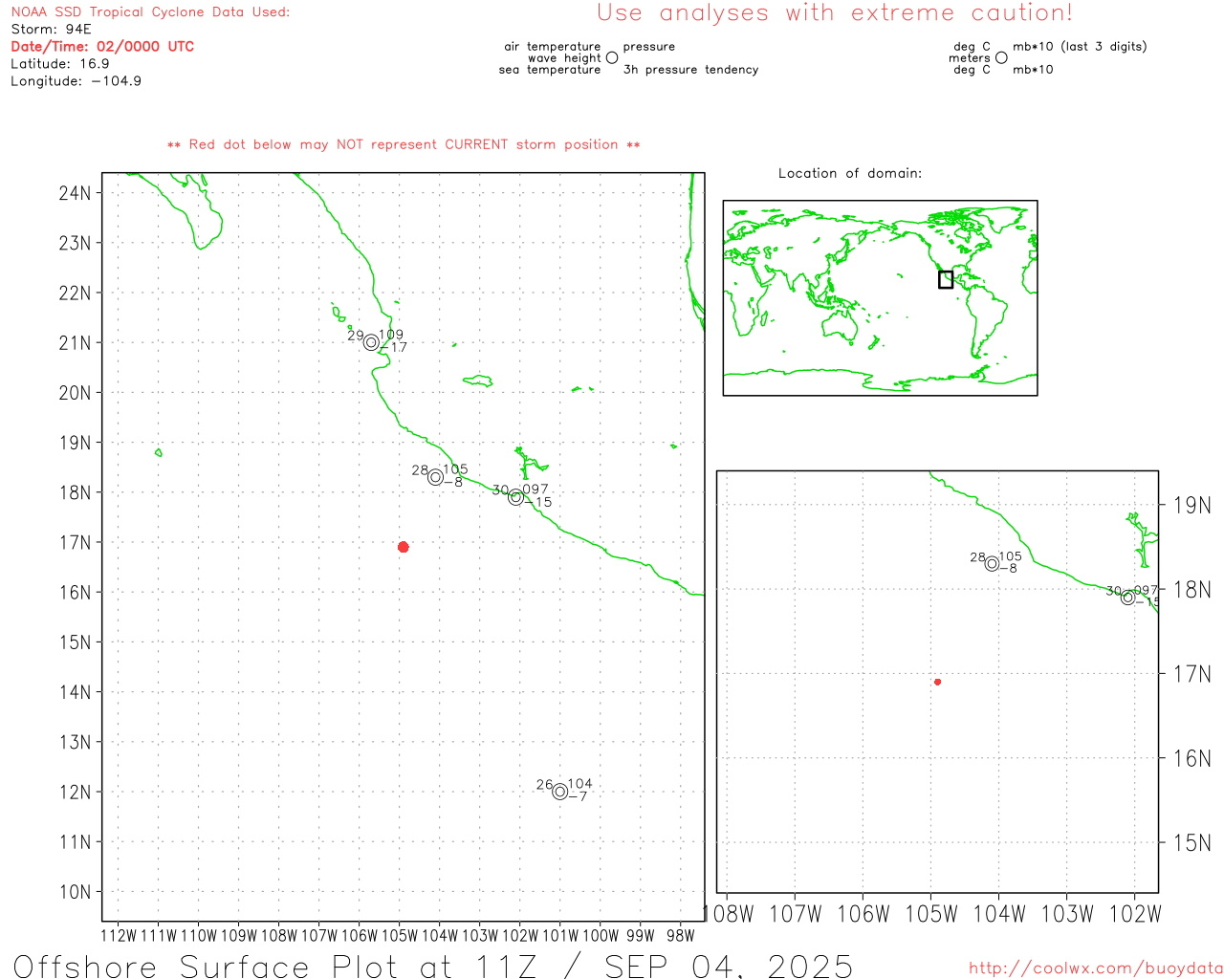Click the 'Location of domain:' label
1224x979 pixels.
(850, 174)
